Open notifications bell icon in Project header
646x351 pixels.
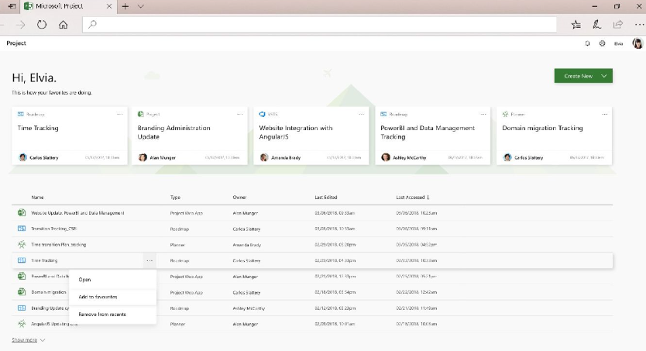point(587,43)
